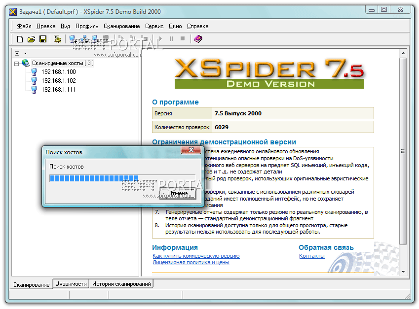Create a new task with the blank page icon
Viewport: 419px width, 309px height.
[x=20, y=39]
